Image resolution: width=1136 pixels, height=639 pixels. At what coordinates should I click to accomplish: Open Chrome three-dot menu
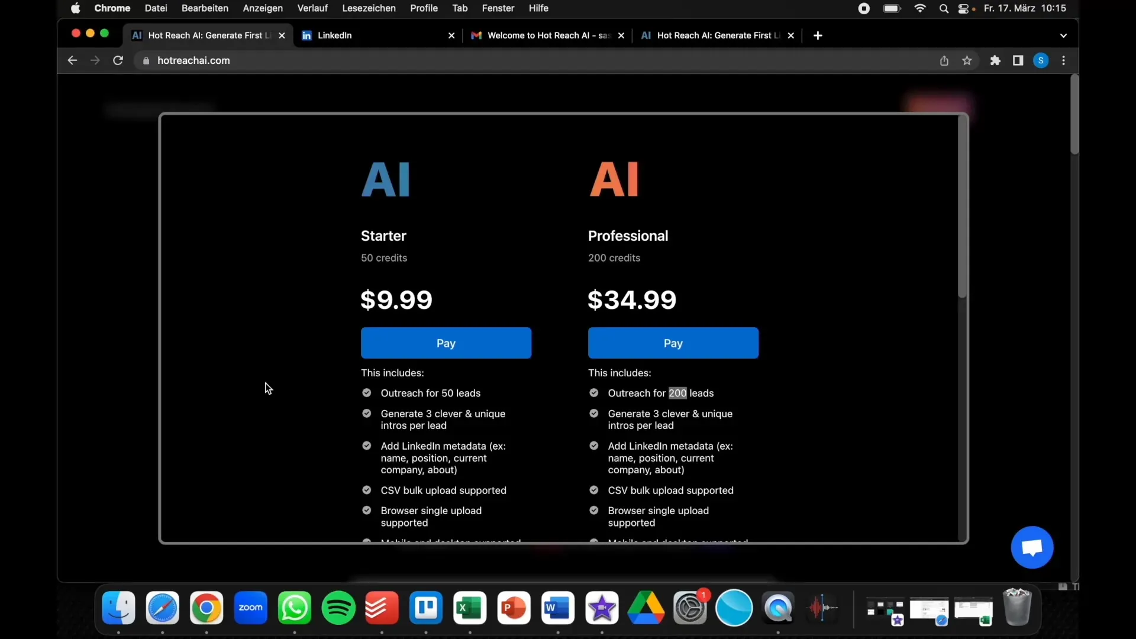coord(1064,60)
